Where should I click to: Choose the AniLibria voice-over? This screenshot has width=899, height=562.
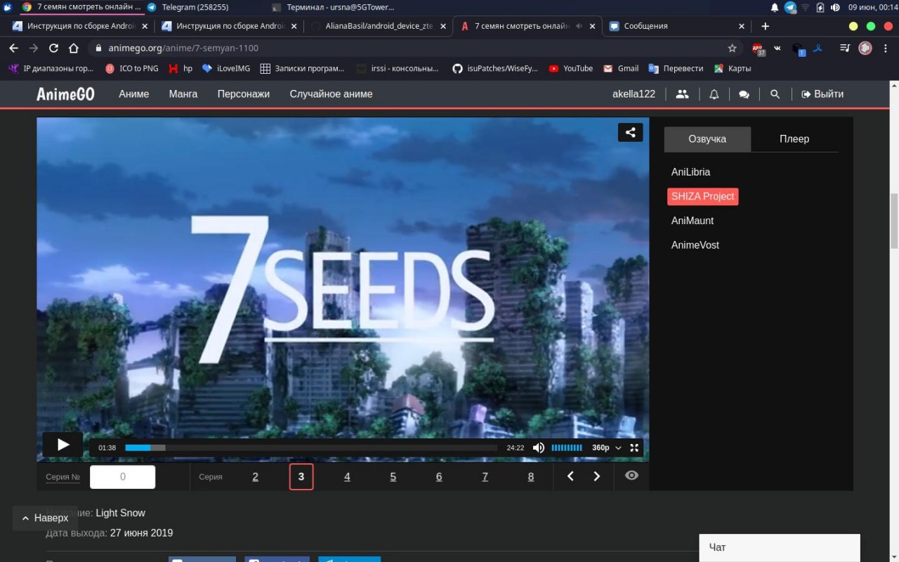click(690, 172)
